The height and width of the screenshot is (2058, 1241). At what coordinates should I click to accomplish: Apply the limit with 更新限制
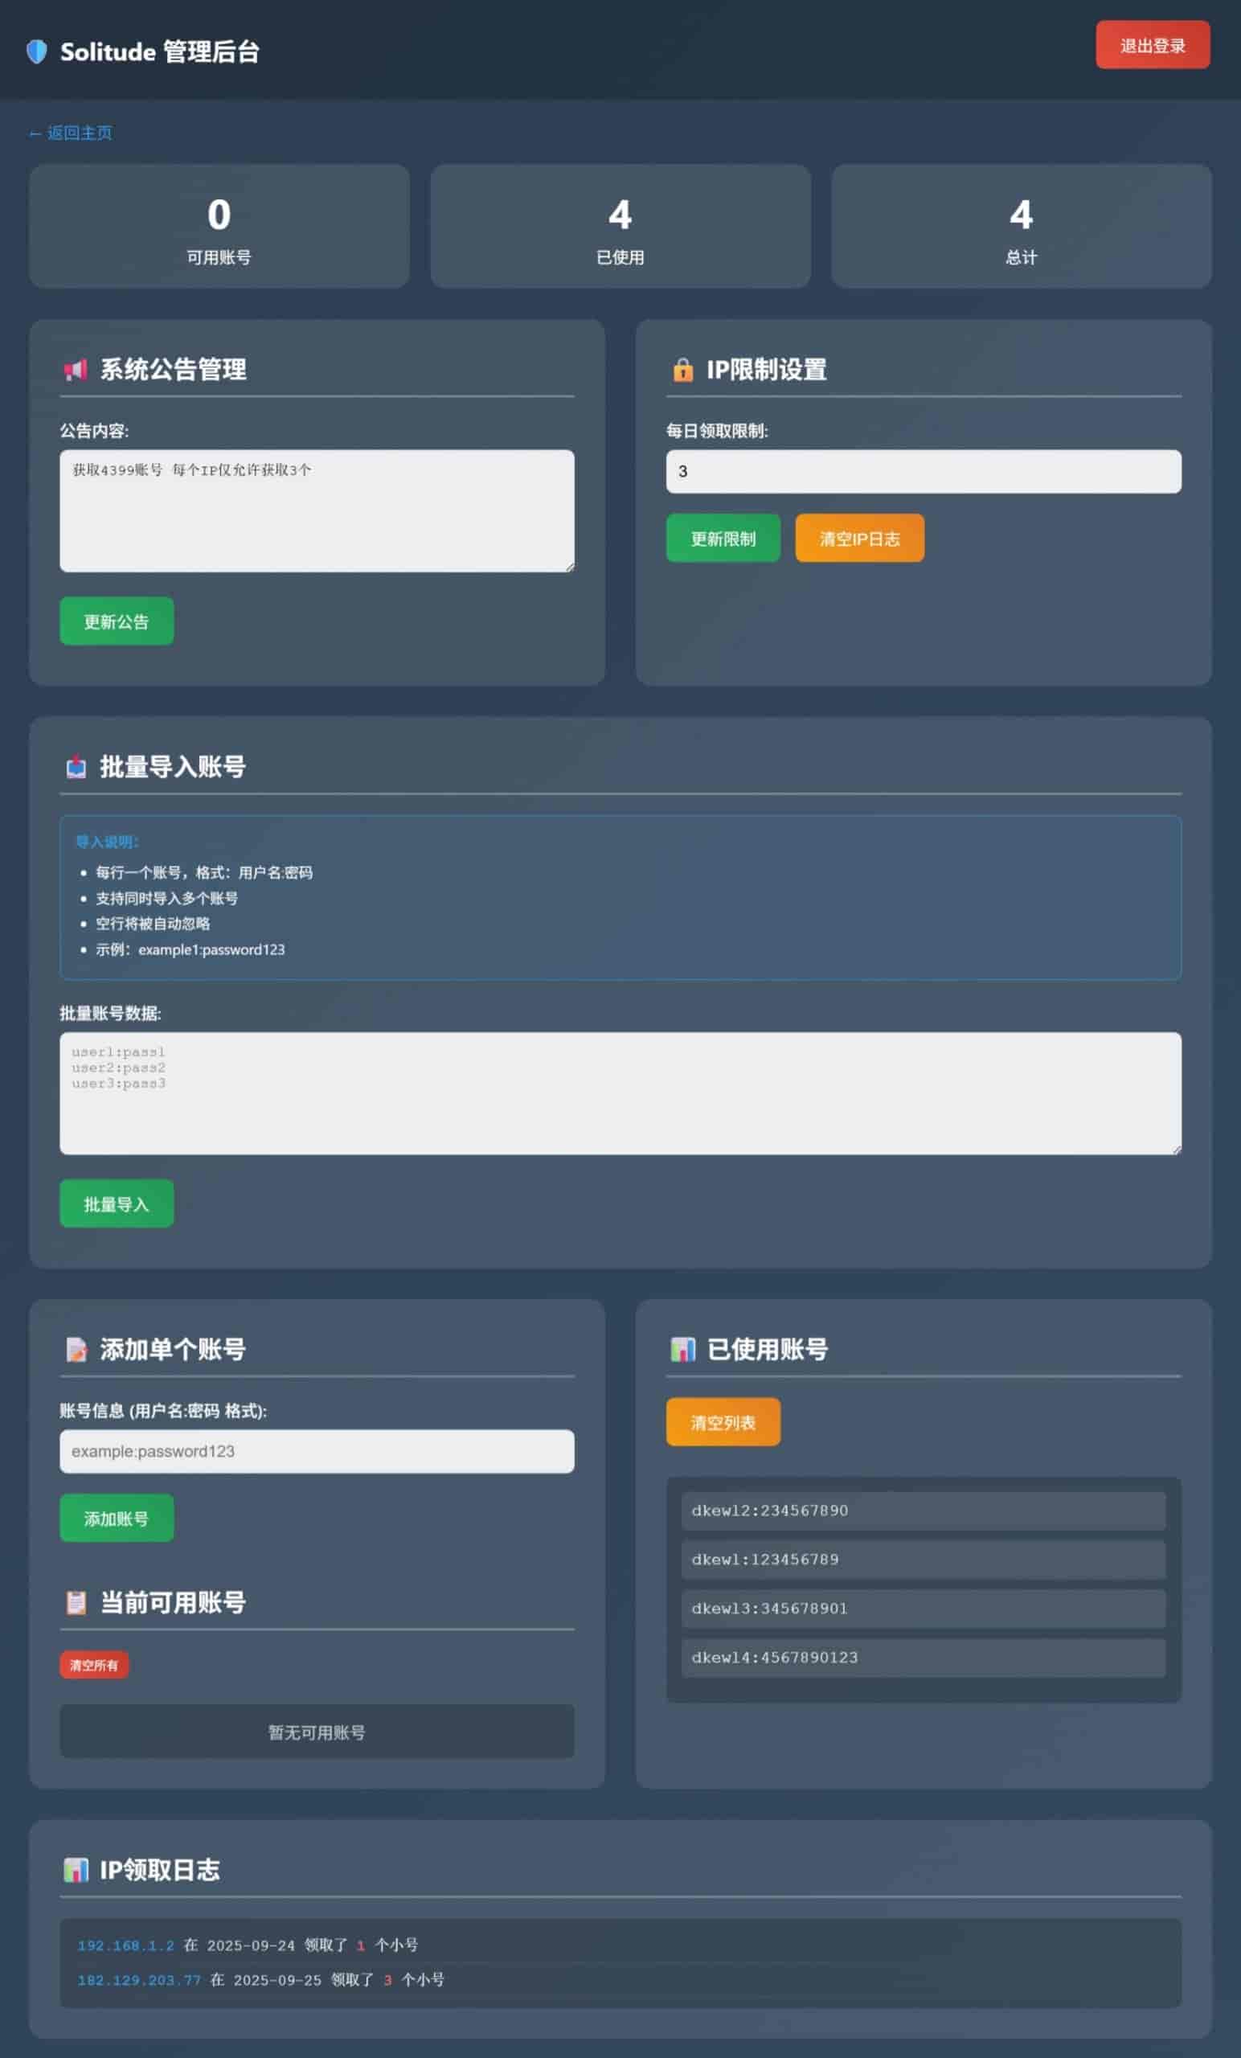click(x=723, y=539)
